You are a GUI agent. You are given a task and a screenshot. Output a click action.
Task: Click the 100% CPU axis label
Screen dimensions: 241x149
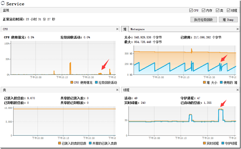(7, 44)
